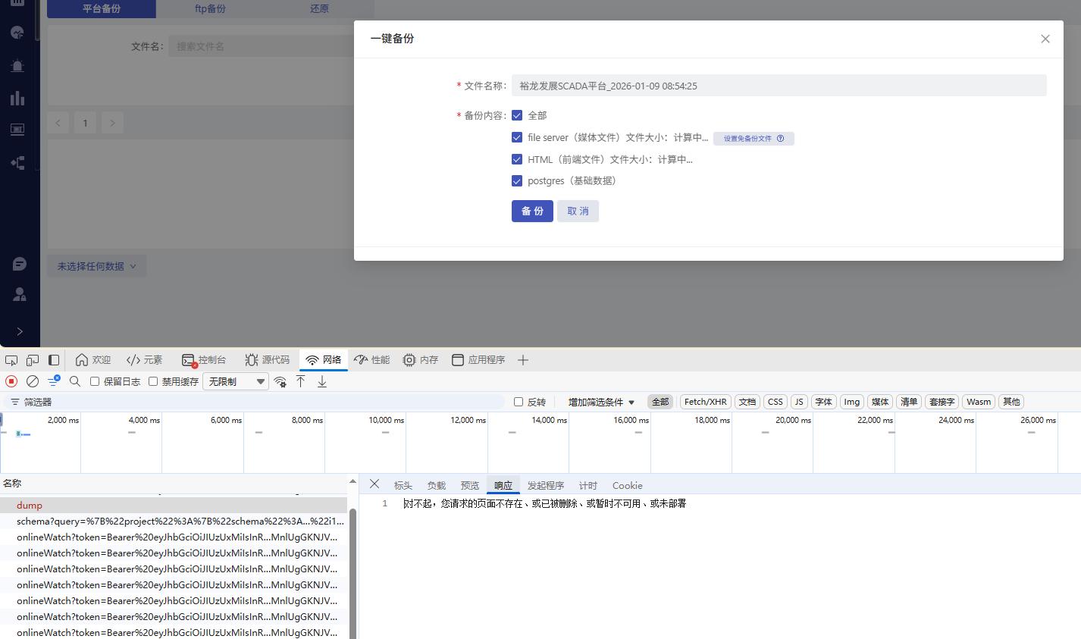
Task: Open network conditions settings icon
Action: tap(280, 381)
